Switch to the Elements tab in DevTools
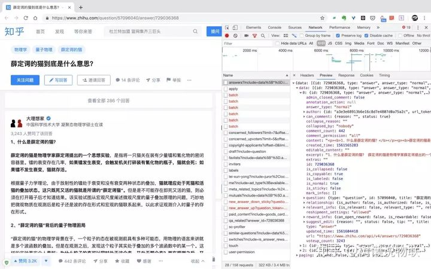 253,27
